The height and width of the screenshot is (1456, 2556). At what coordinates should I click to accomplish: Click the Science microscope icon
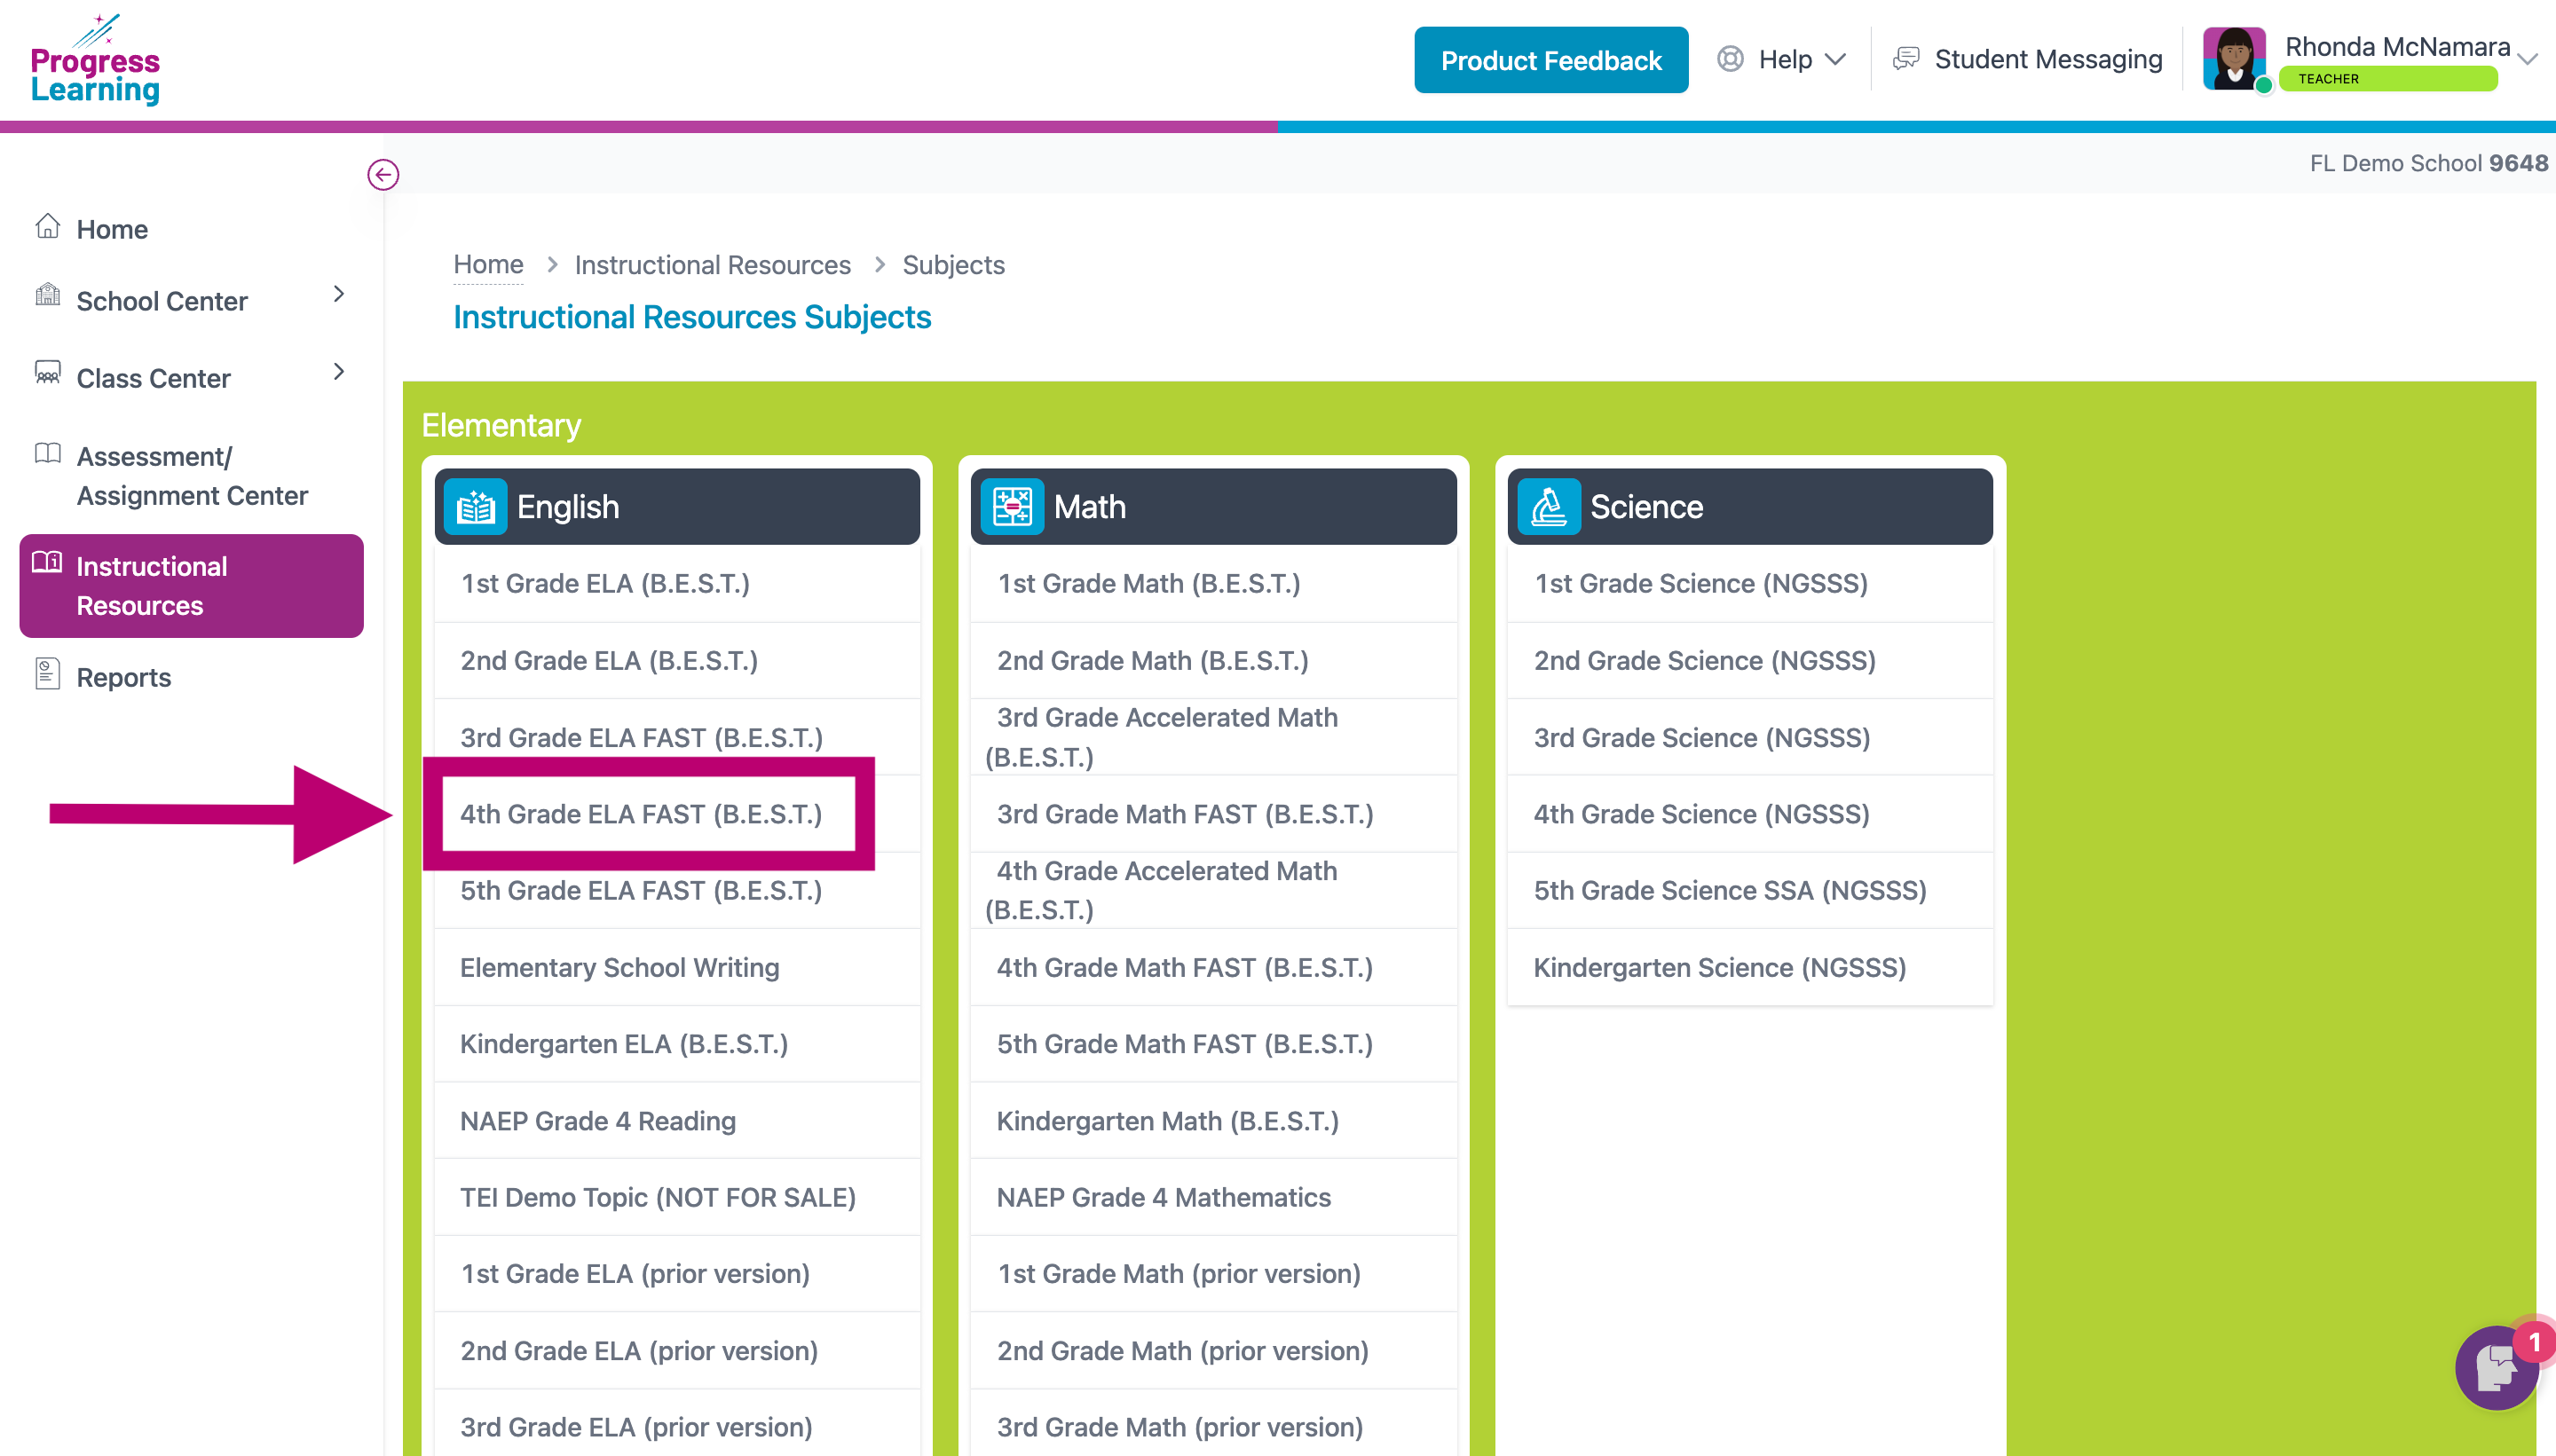[x=1549, y=507]
